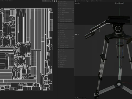Click the hand pan icon in texture view header
132x99 pixels.
tap(54, 1)
